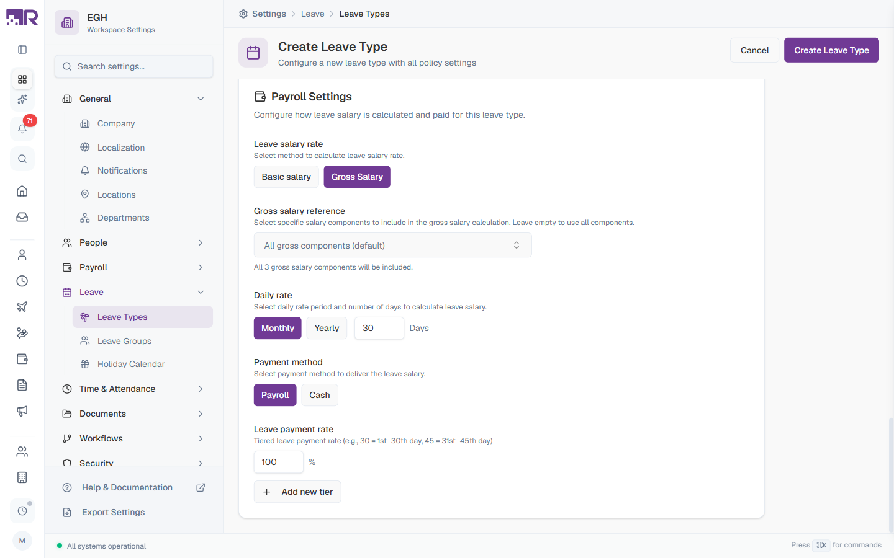Click the app logo at top left

coord(22,17)
